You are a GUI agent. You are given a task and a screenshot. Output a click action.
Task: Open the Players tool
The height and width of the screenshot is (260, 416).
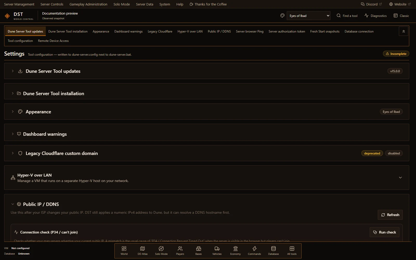pos(180,251)
